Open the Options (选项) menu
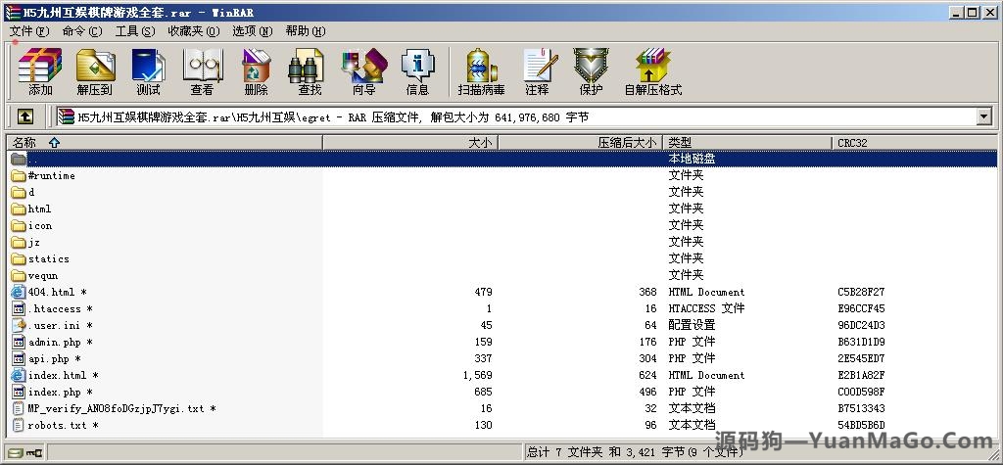The image size is (1003, 465). point(252,30)
